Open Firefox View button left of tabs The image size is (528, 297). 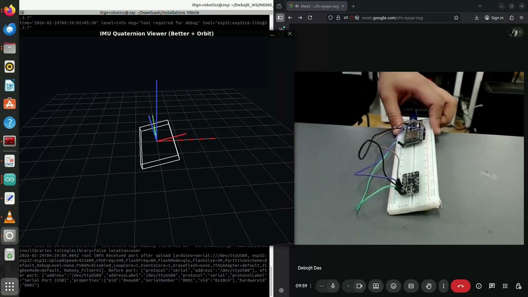(x=279, y=6)
